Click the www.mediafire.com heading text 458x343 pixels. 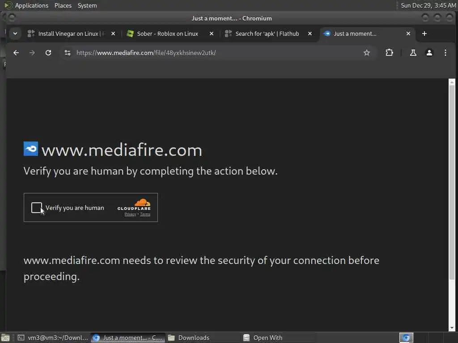[x=122, y=150]
